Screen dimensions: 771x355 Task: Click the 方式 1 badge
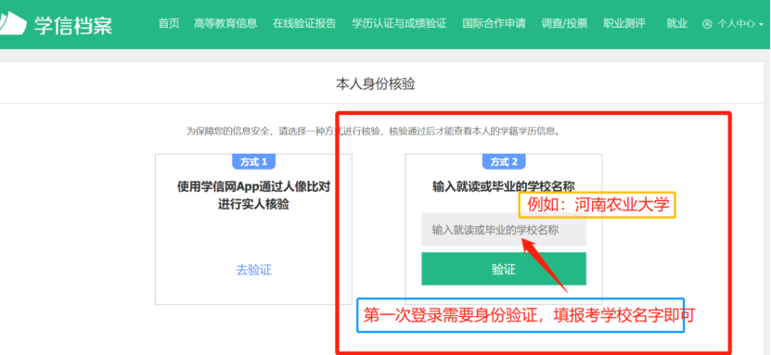point(253,161)
